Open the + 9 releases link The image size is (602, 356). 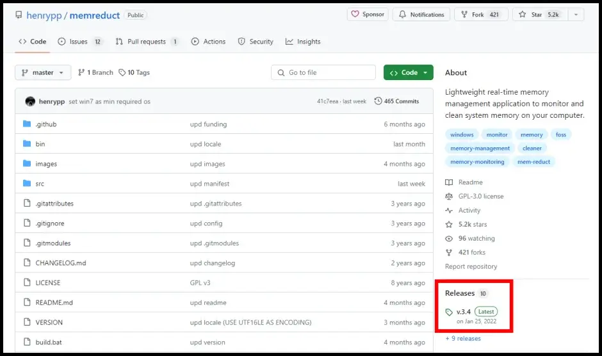[x=463, y=339]
